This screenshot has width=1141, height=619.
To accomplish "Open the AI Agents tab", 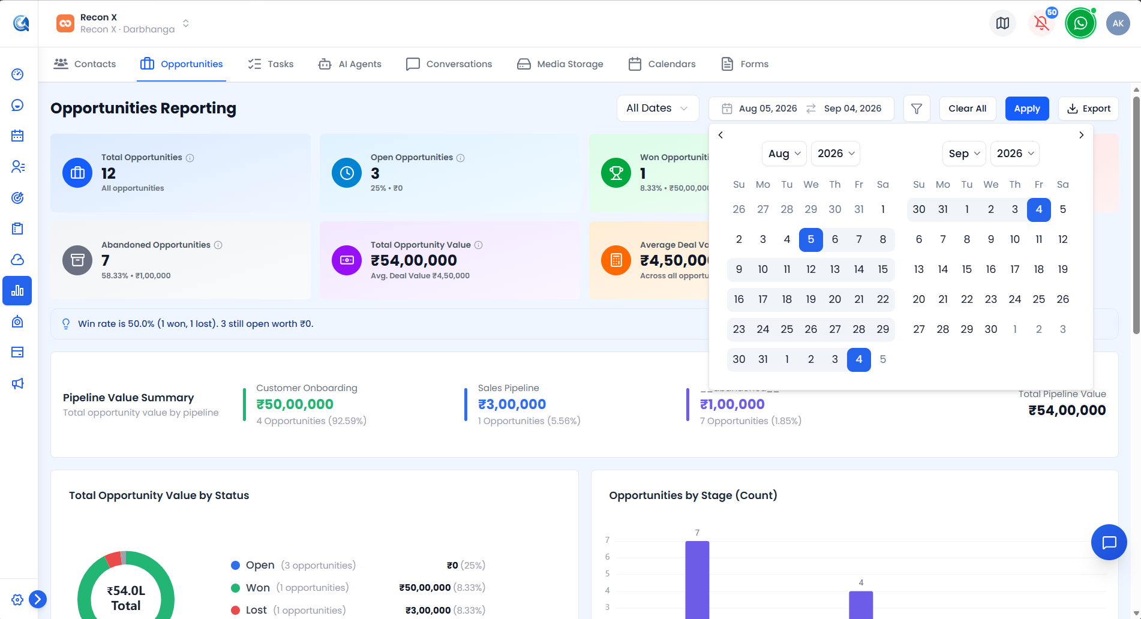I will coord(350,64).
